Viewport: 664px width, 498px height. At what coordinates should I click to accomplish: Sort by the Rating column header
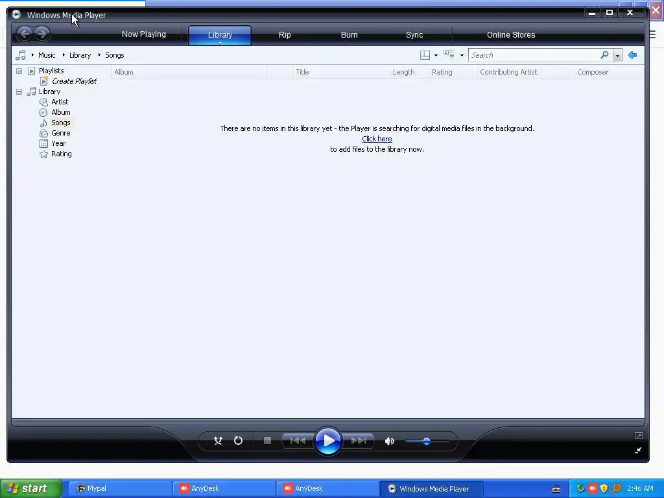pyautogui.click(x=453, y=72)
